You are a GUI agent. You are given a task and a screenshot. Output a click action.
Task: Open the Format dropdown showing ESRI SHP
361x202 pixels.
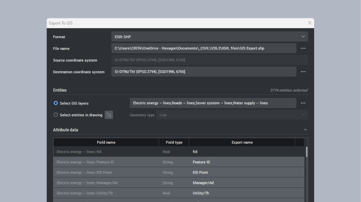(x=209, y=37)
